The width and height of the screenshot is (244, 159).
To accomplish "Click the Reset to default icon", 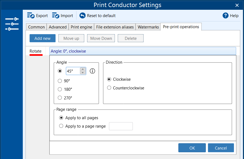I will click(82, 16).
